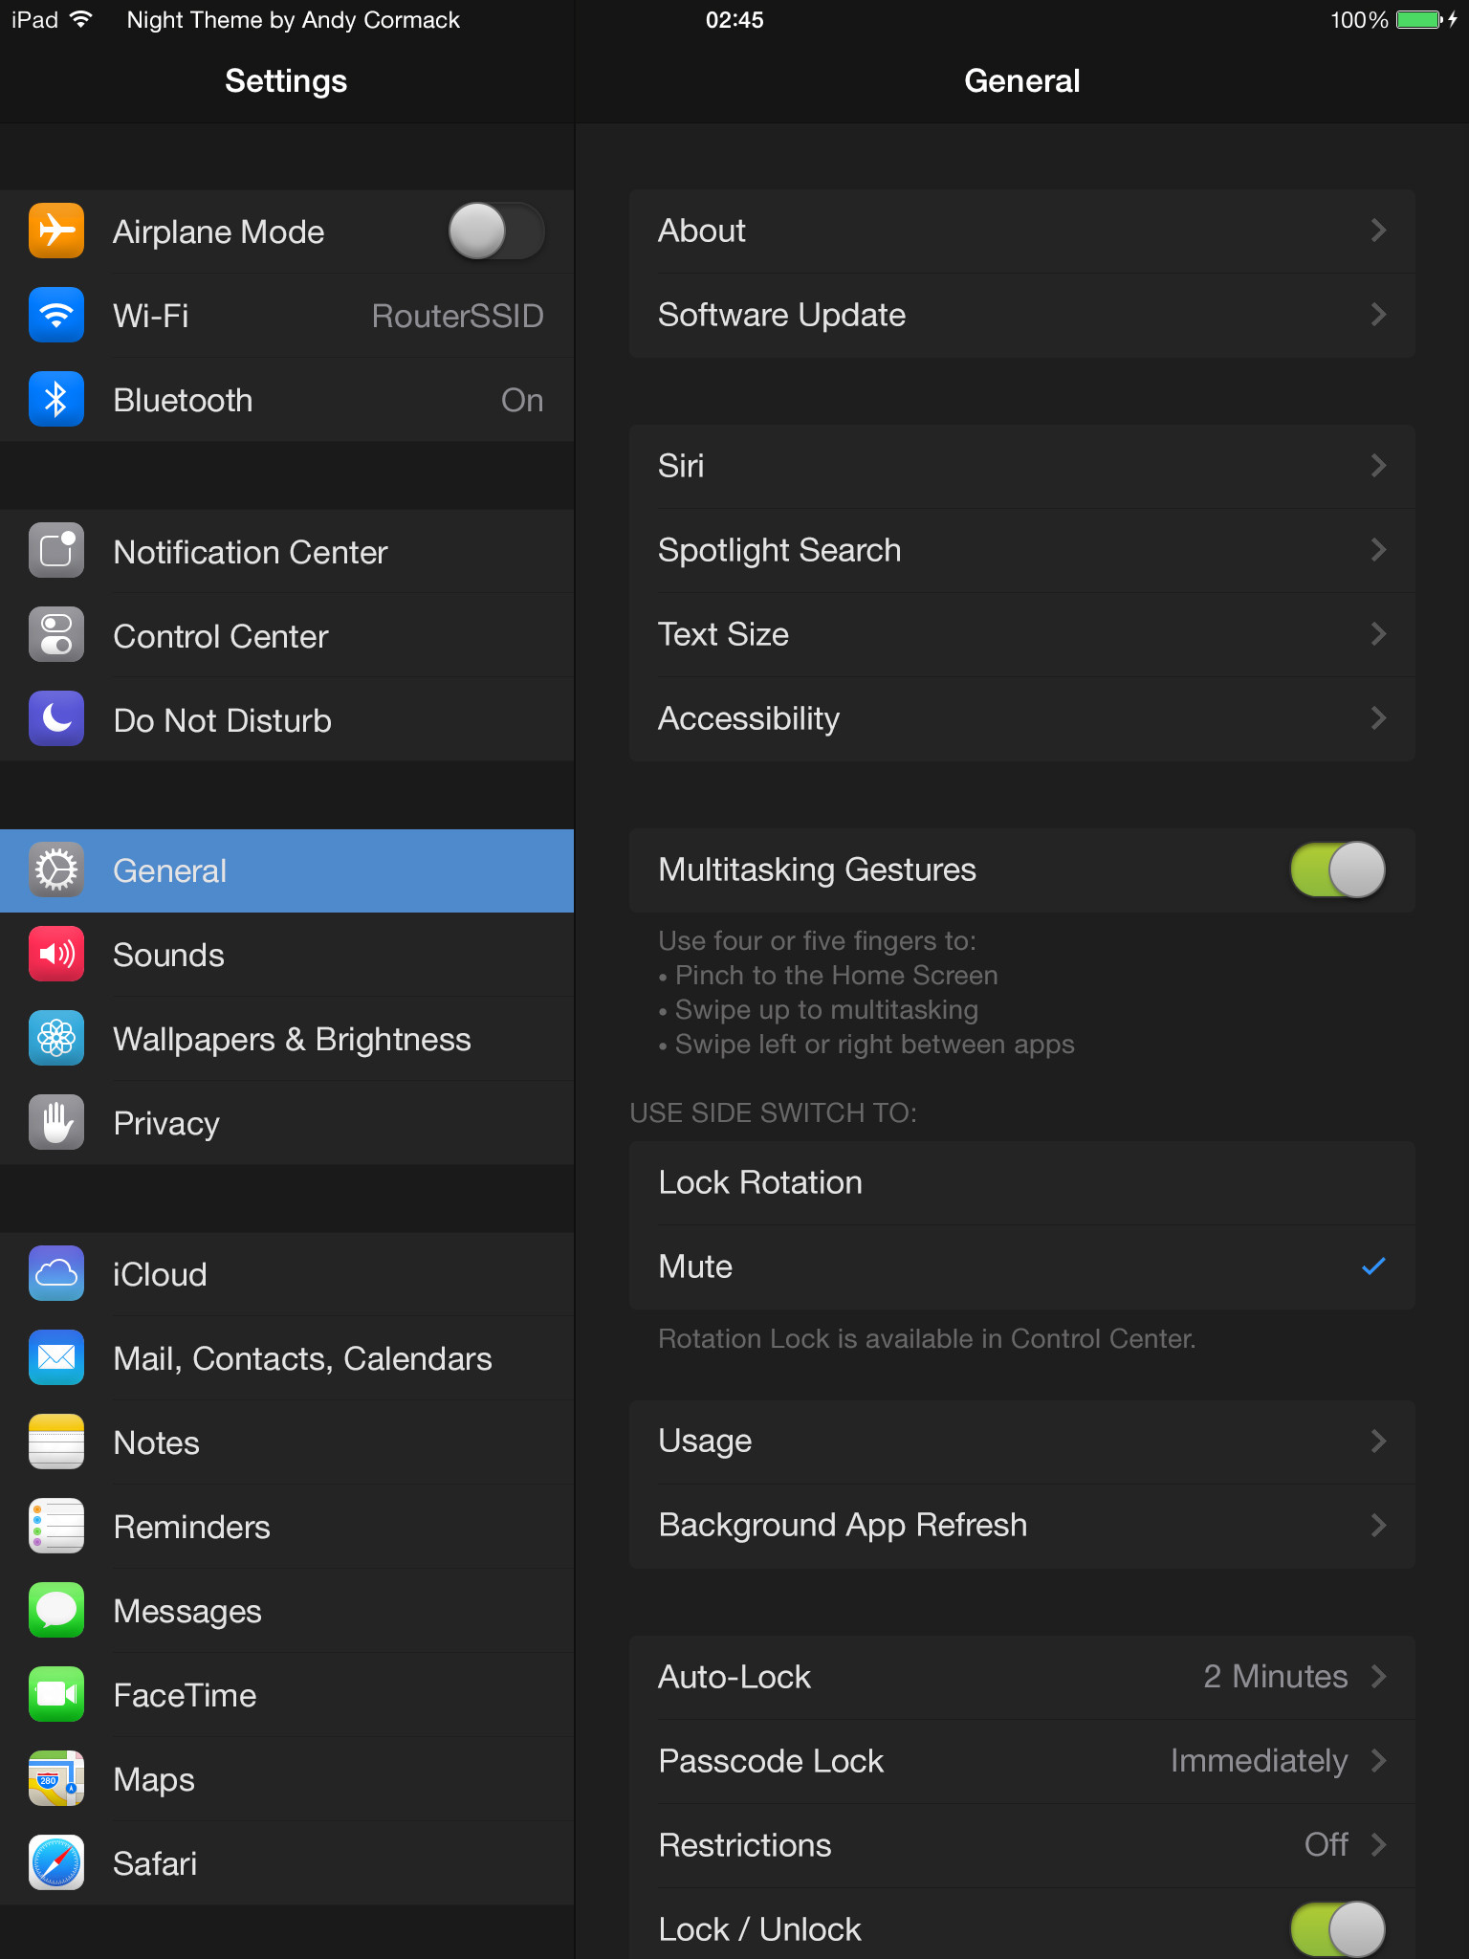The width and height of the screenshot is (1469, 1959).
Task: Open the Bluetooth settings row
Action: coord(287,400)
